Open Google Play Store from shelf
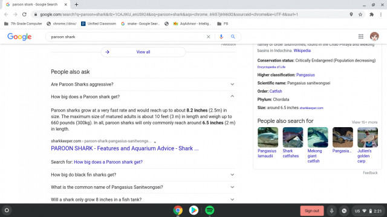 click(x=193, y=210)
